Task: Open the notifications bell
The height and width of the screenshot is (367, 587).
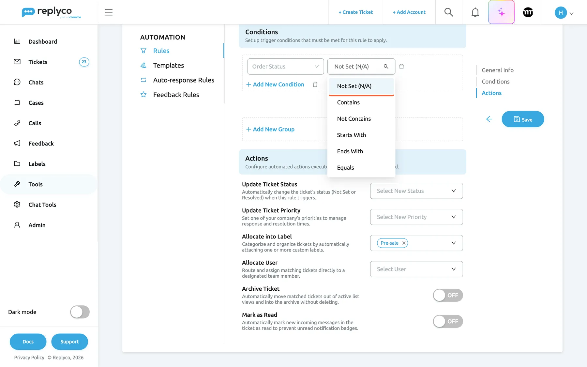Action: coord(475,12)
